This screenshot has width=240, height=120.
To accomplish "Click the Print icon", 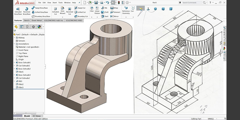I will click(x=102, y=3).
